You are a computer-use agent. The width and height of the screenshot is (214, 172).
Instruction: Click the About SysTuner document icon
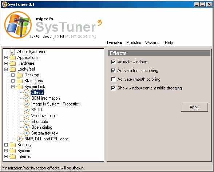pyautogui.click(x=13, y=52)
